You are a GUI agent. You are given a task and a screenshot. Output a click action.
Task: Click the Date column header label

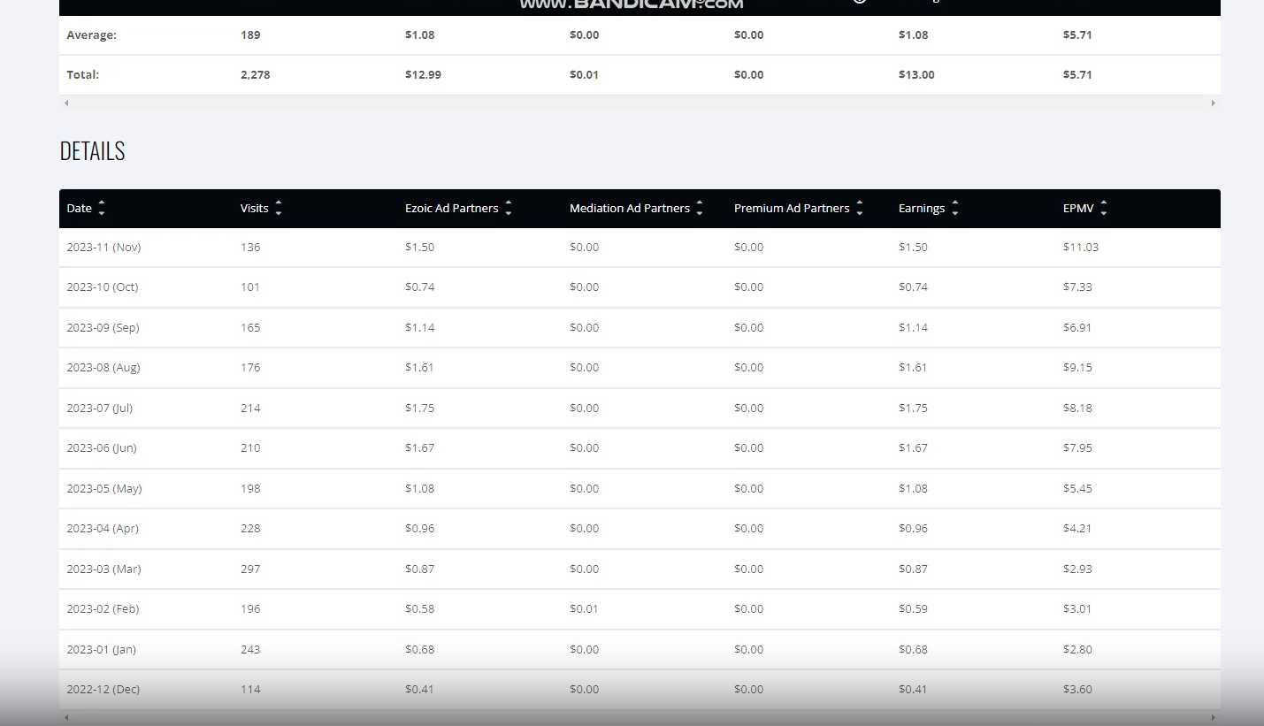pyautogui.click(x=80, y=209)
